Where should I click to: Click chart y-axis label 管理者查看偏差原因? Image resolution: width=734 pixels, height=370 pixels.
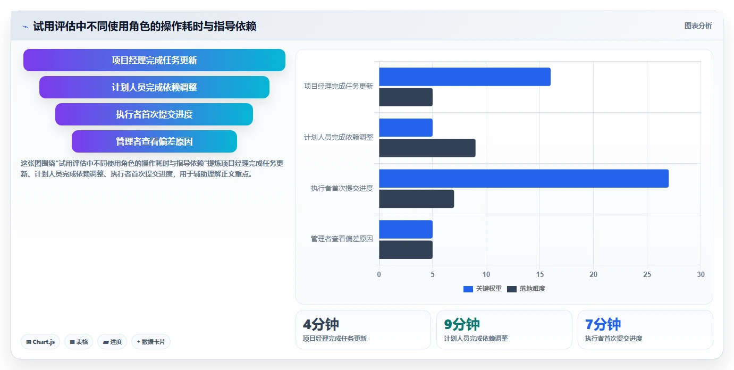pyautogui.click(x=342, y=239)
